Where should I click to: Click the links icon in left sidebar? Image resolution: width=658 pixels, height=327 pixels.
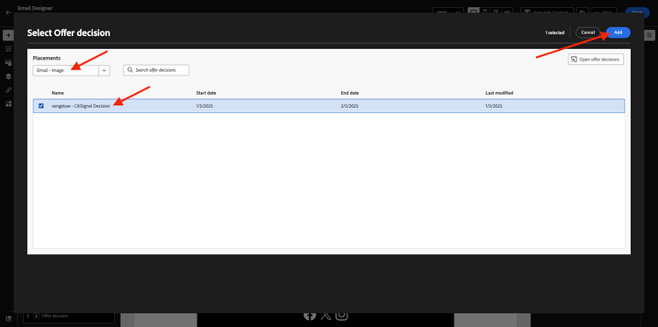pyautogui.click(x=8, y=89)
